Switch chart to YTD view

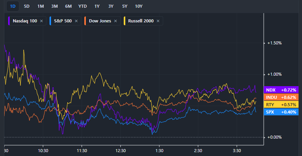83,6
